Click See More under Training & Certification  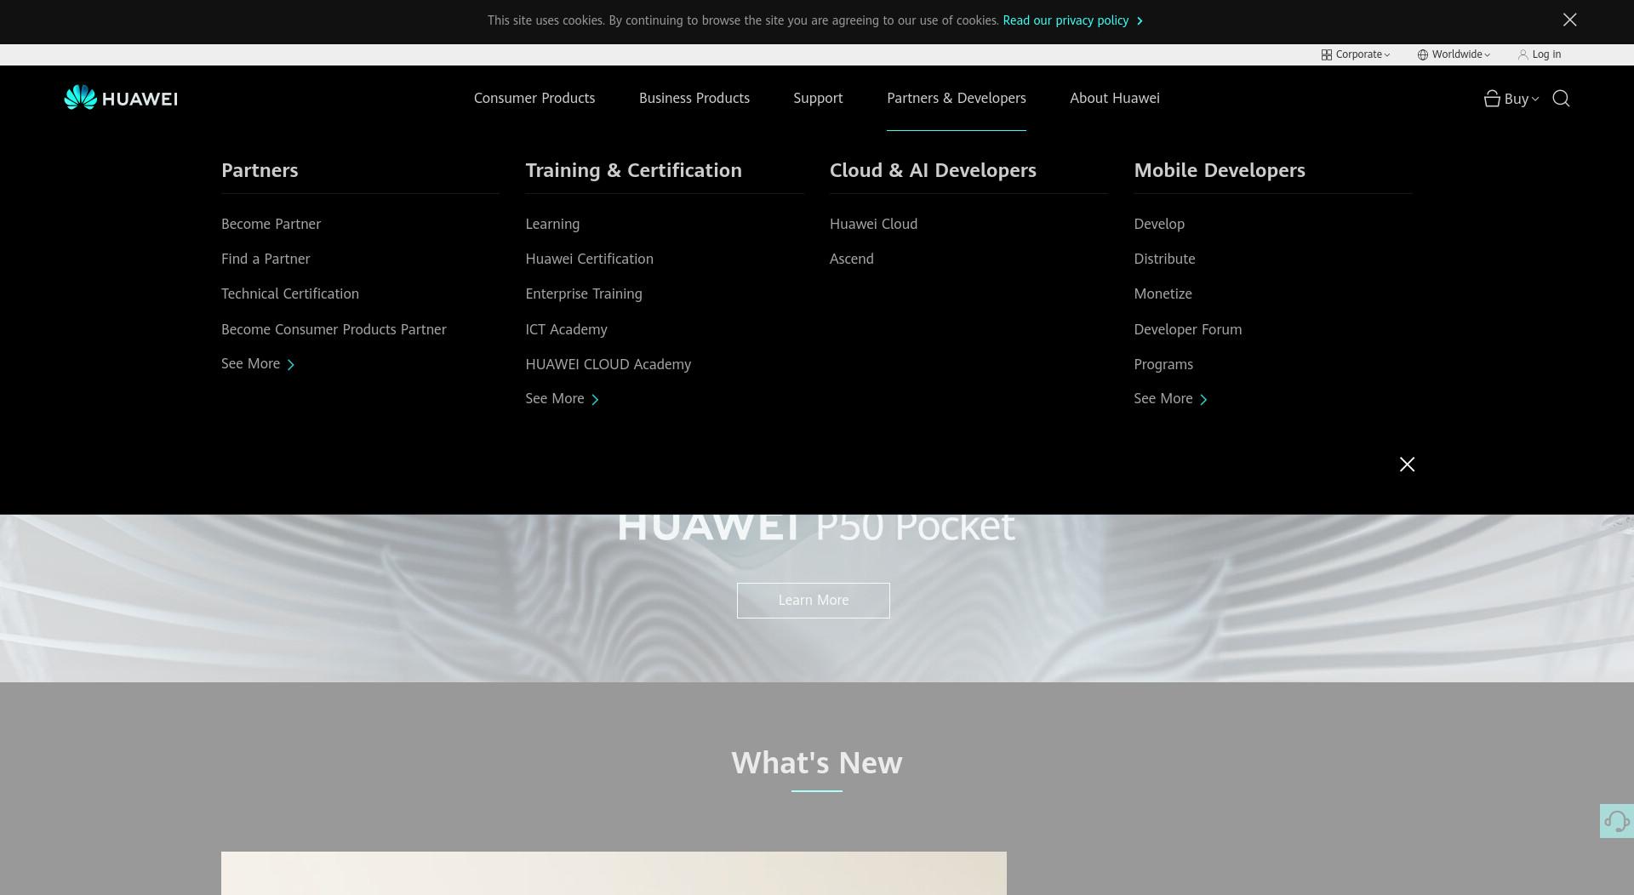tap(562, 399)
